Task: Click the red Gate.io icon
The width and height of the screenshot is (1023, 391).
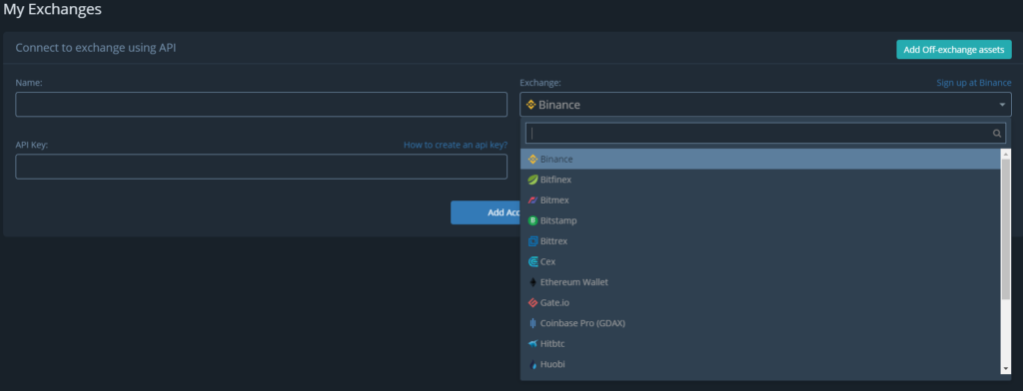Action: (x=532, y=303)
